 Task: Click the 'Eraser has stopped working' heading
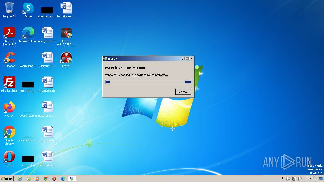(x=125, y=68)
